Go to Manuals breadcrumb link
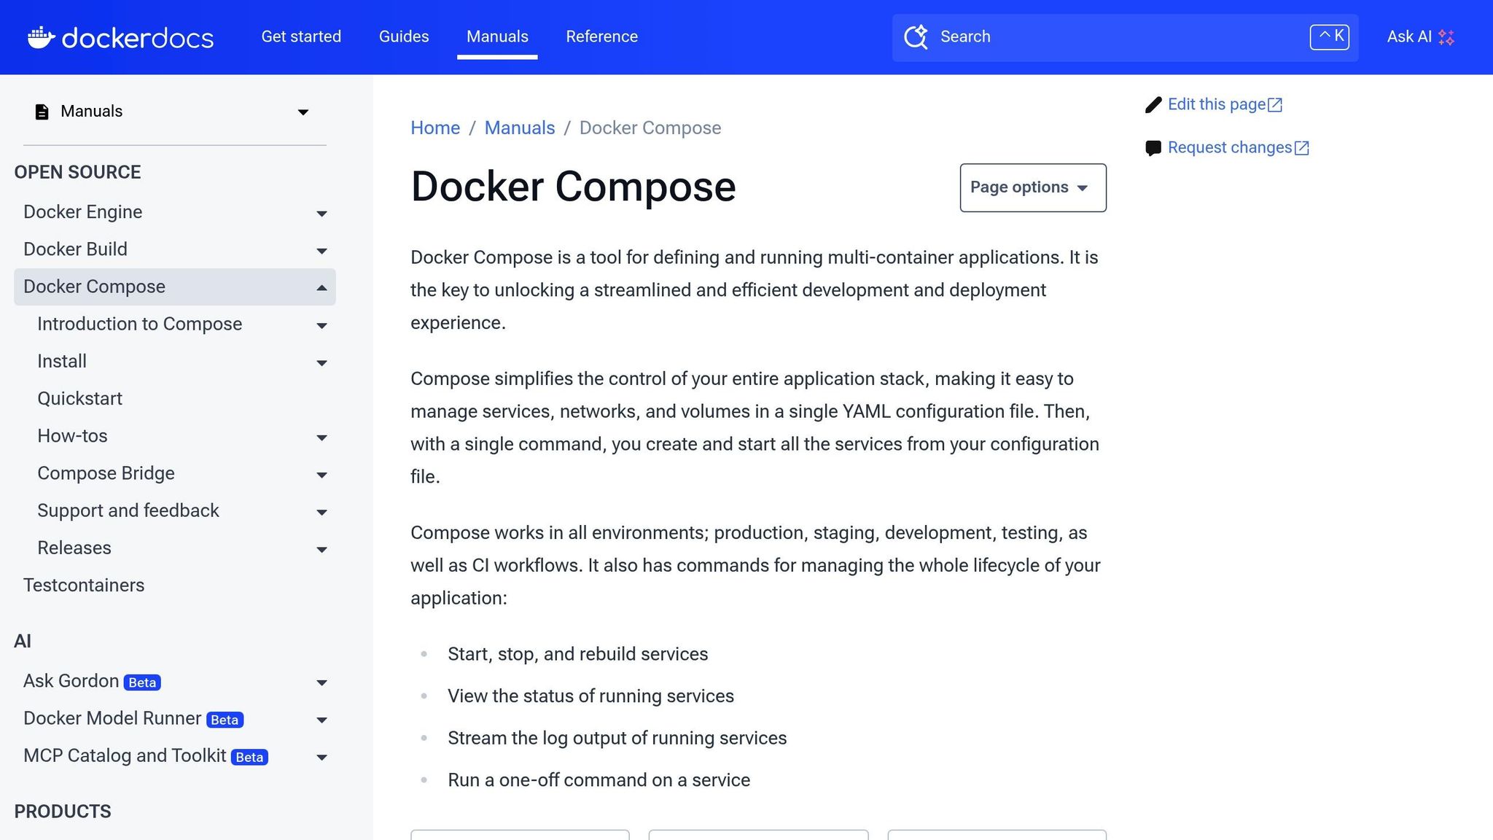The width and height of the screenshot is (1493, 840). [520, 128]
